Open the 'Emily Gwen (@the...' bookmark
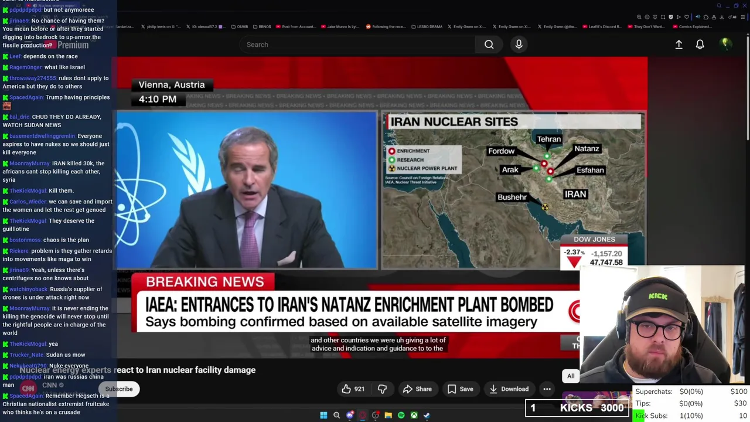Image resolution: width=750 pixels, height=422 pixels. coord(557,26)
